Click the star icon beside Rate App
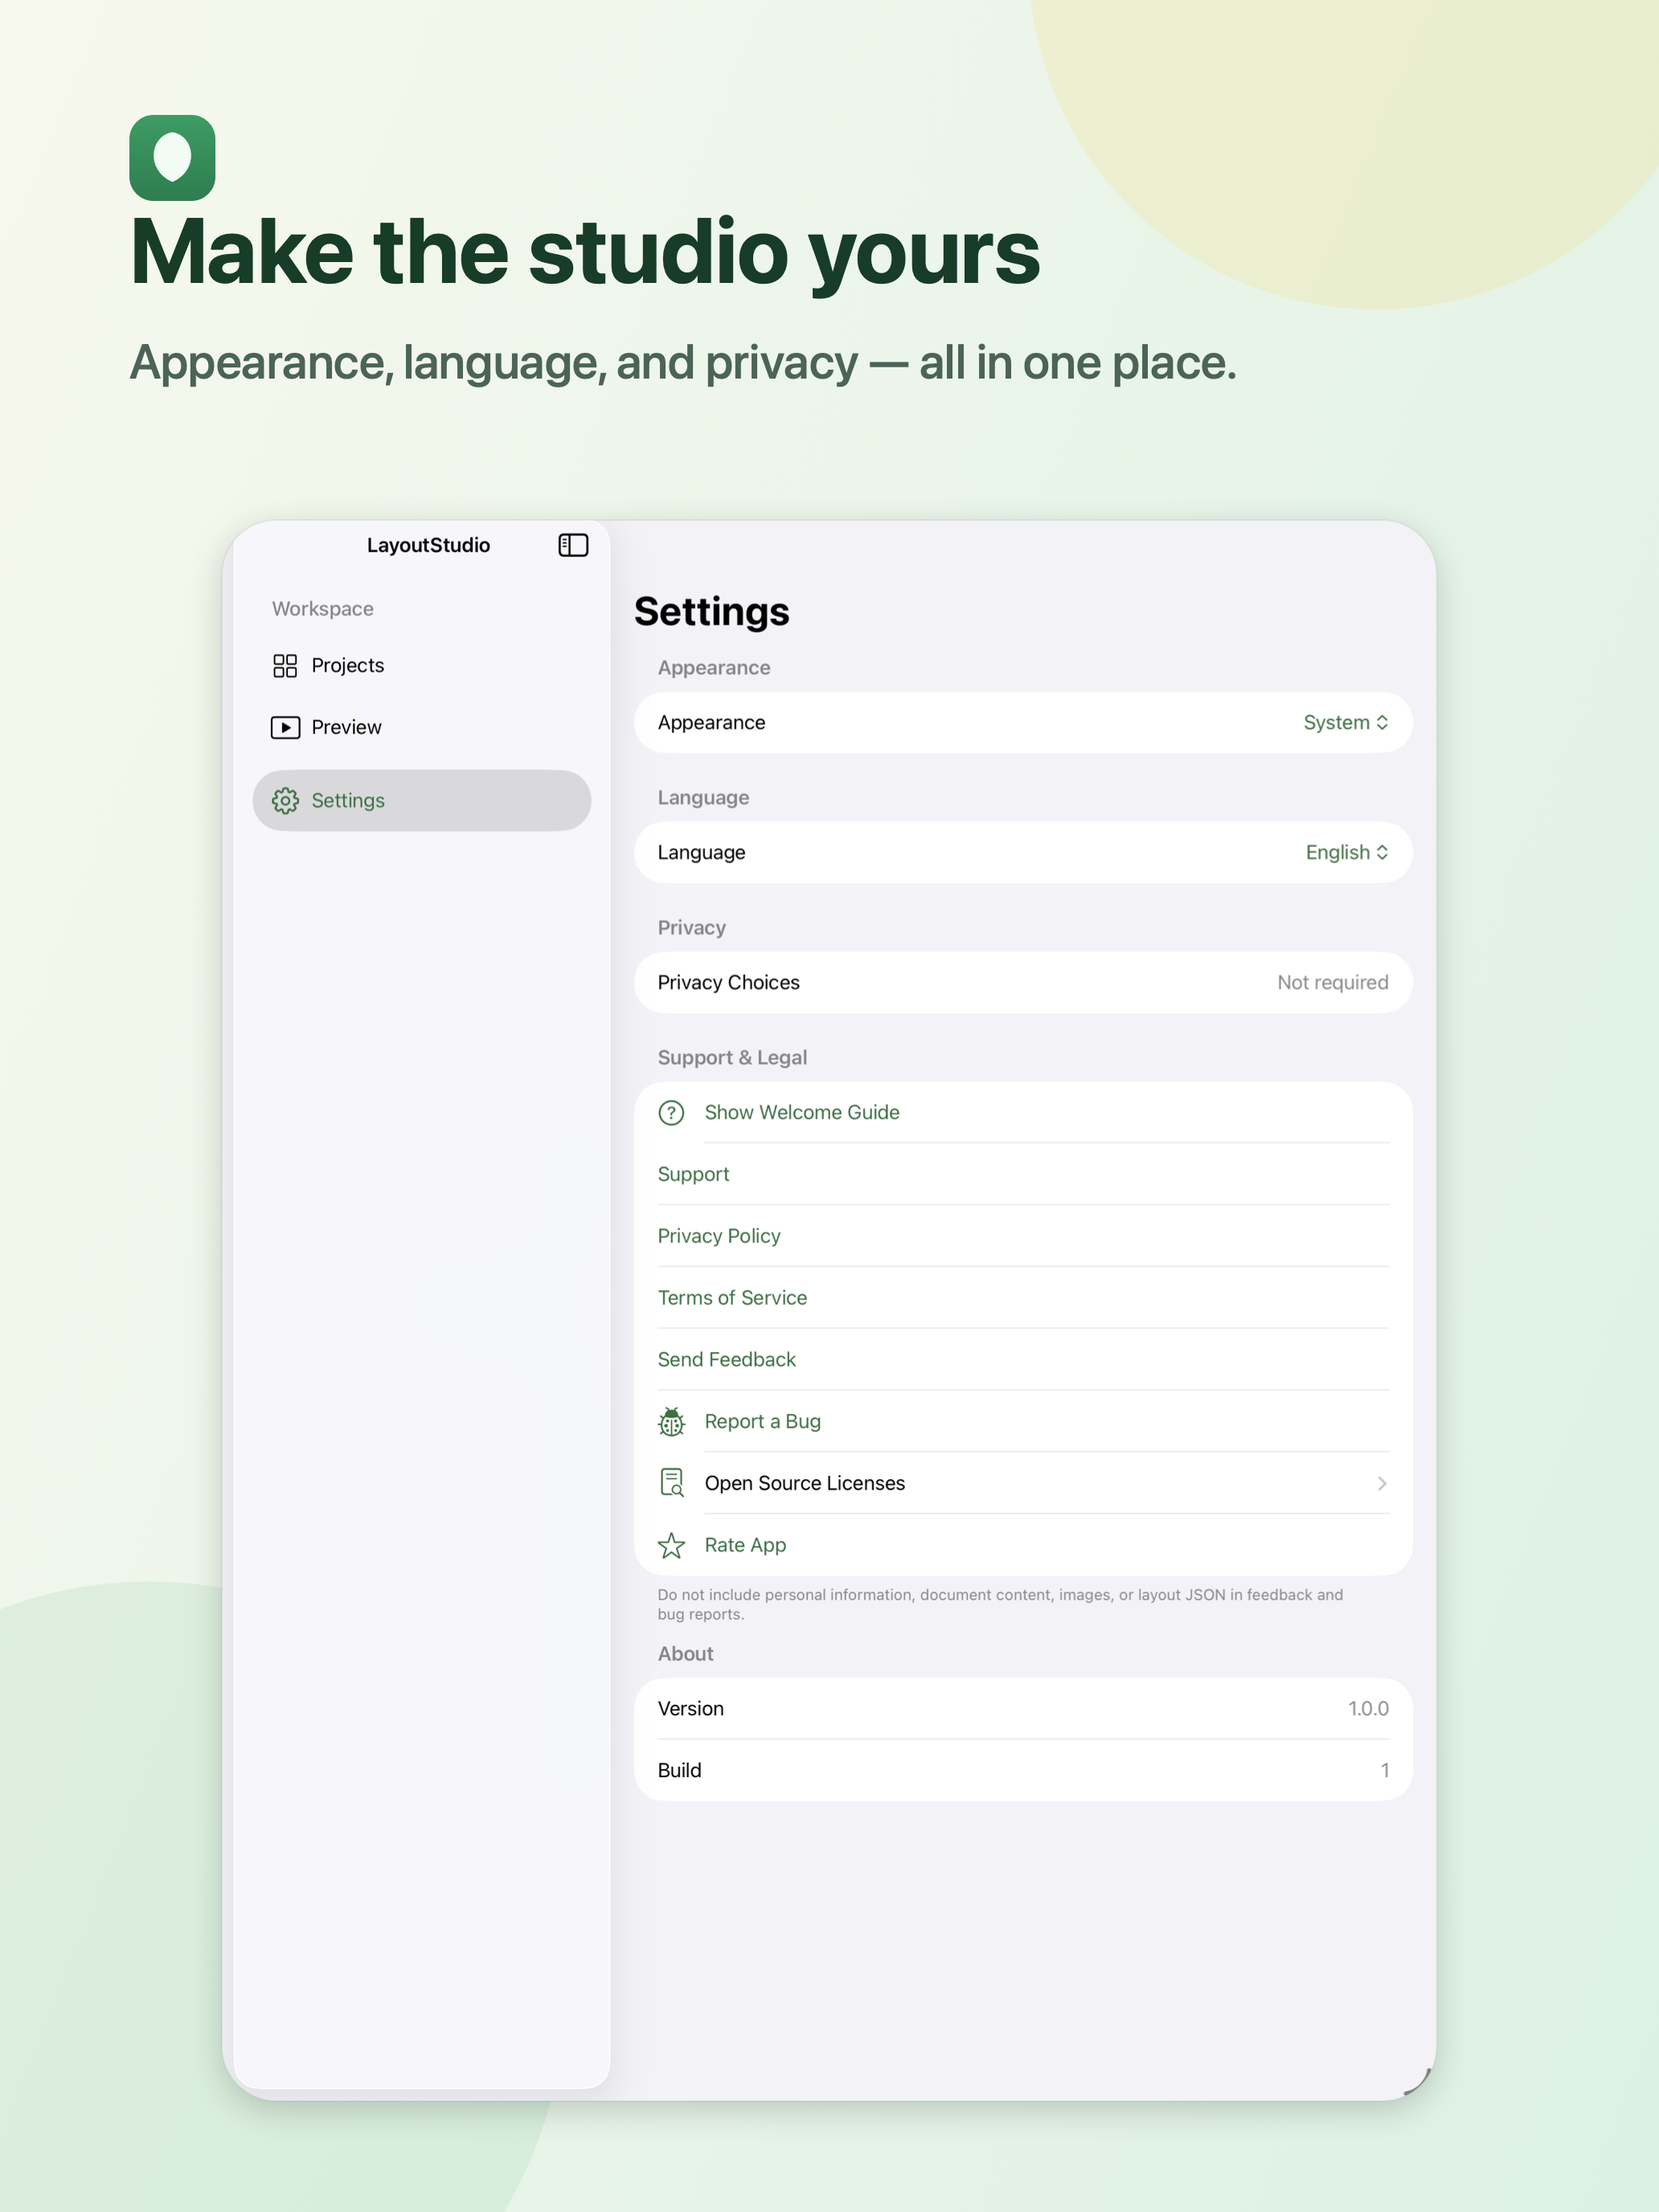This screenshot has width=1659, height=2212. (672, 1546)
